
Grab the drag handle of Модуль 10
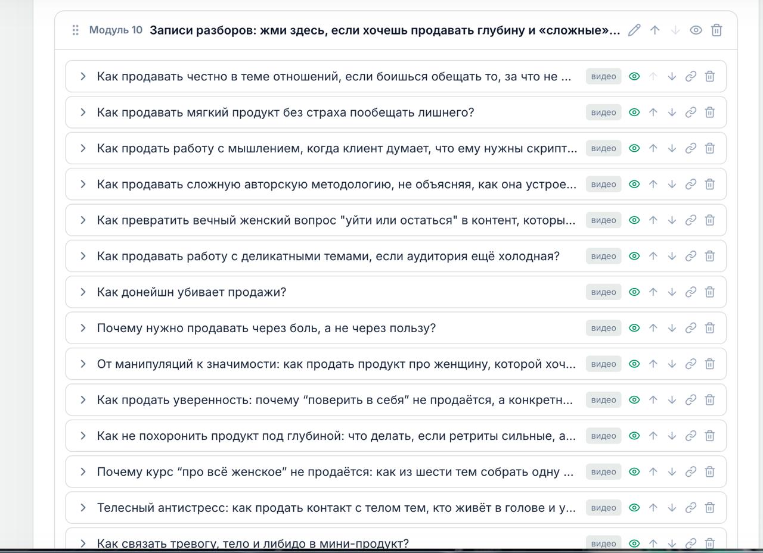[75, 30]
